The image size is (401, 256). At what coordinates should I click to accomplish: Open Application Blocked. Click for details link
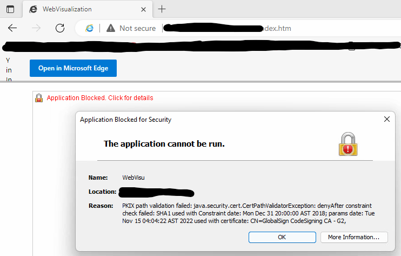point(100,98)
